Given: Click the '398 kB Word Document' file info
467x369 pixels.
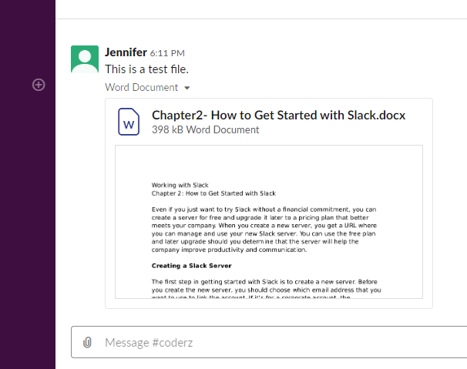Looking at the screenshot, I should coord(205,130).
